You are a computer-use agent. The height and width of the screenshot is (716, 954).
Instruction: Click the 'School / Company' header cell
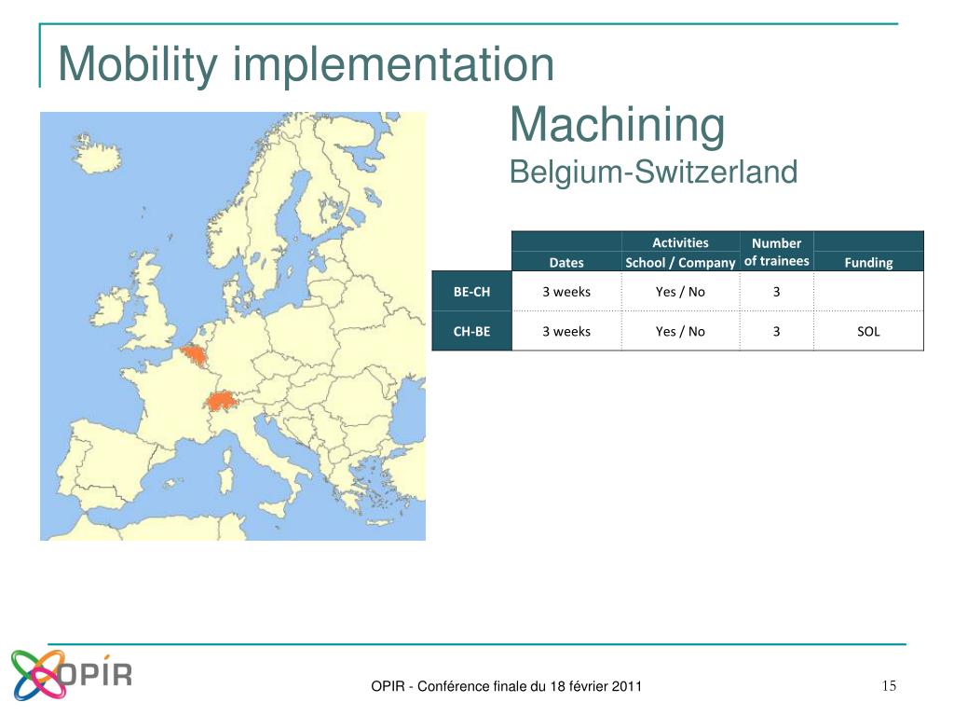pos(680,262)
